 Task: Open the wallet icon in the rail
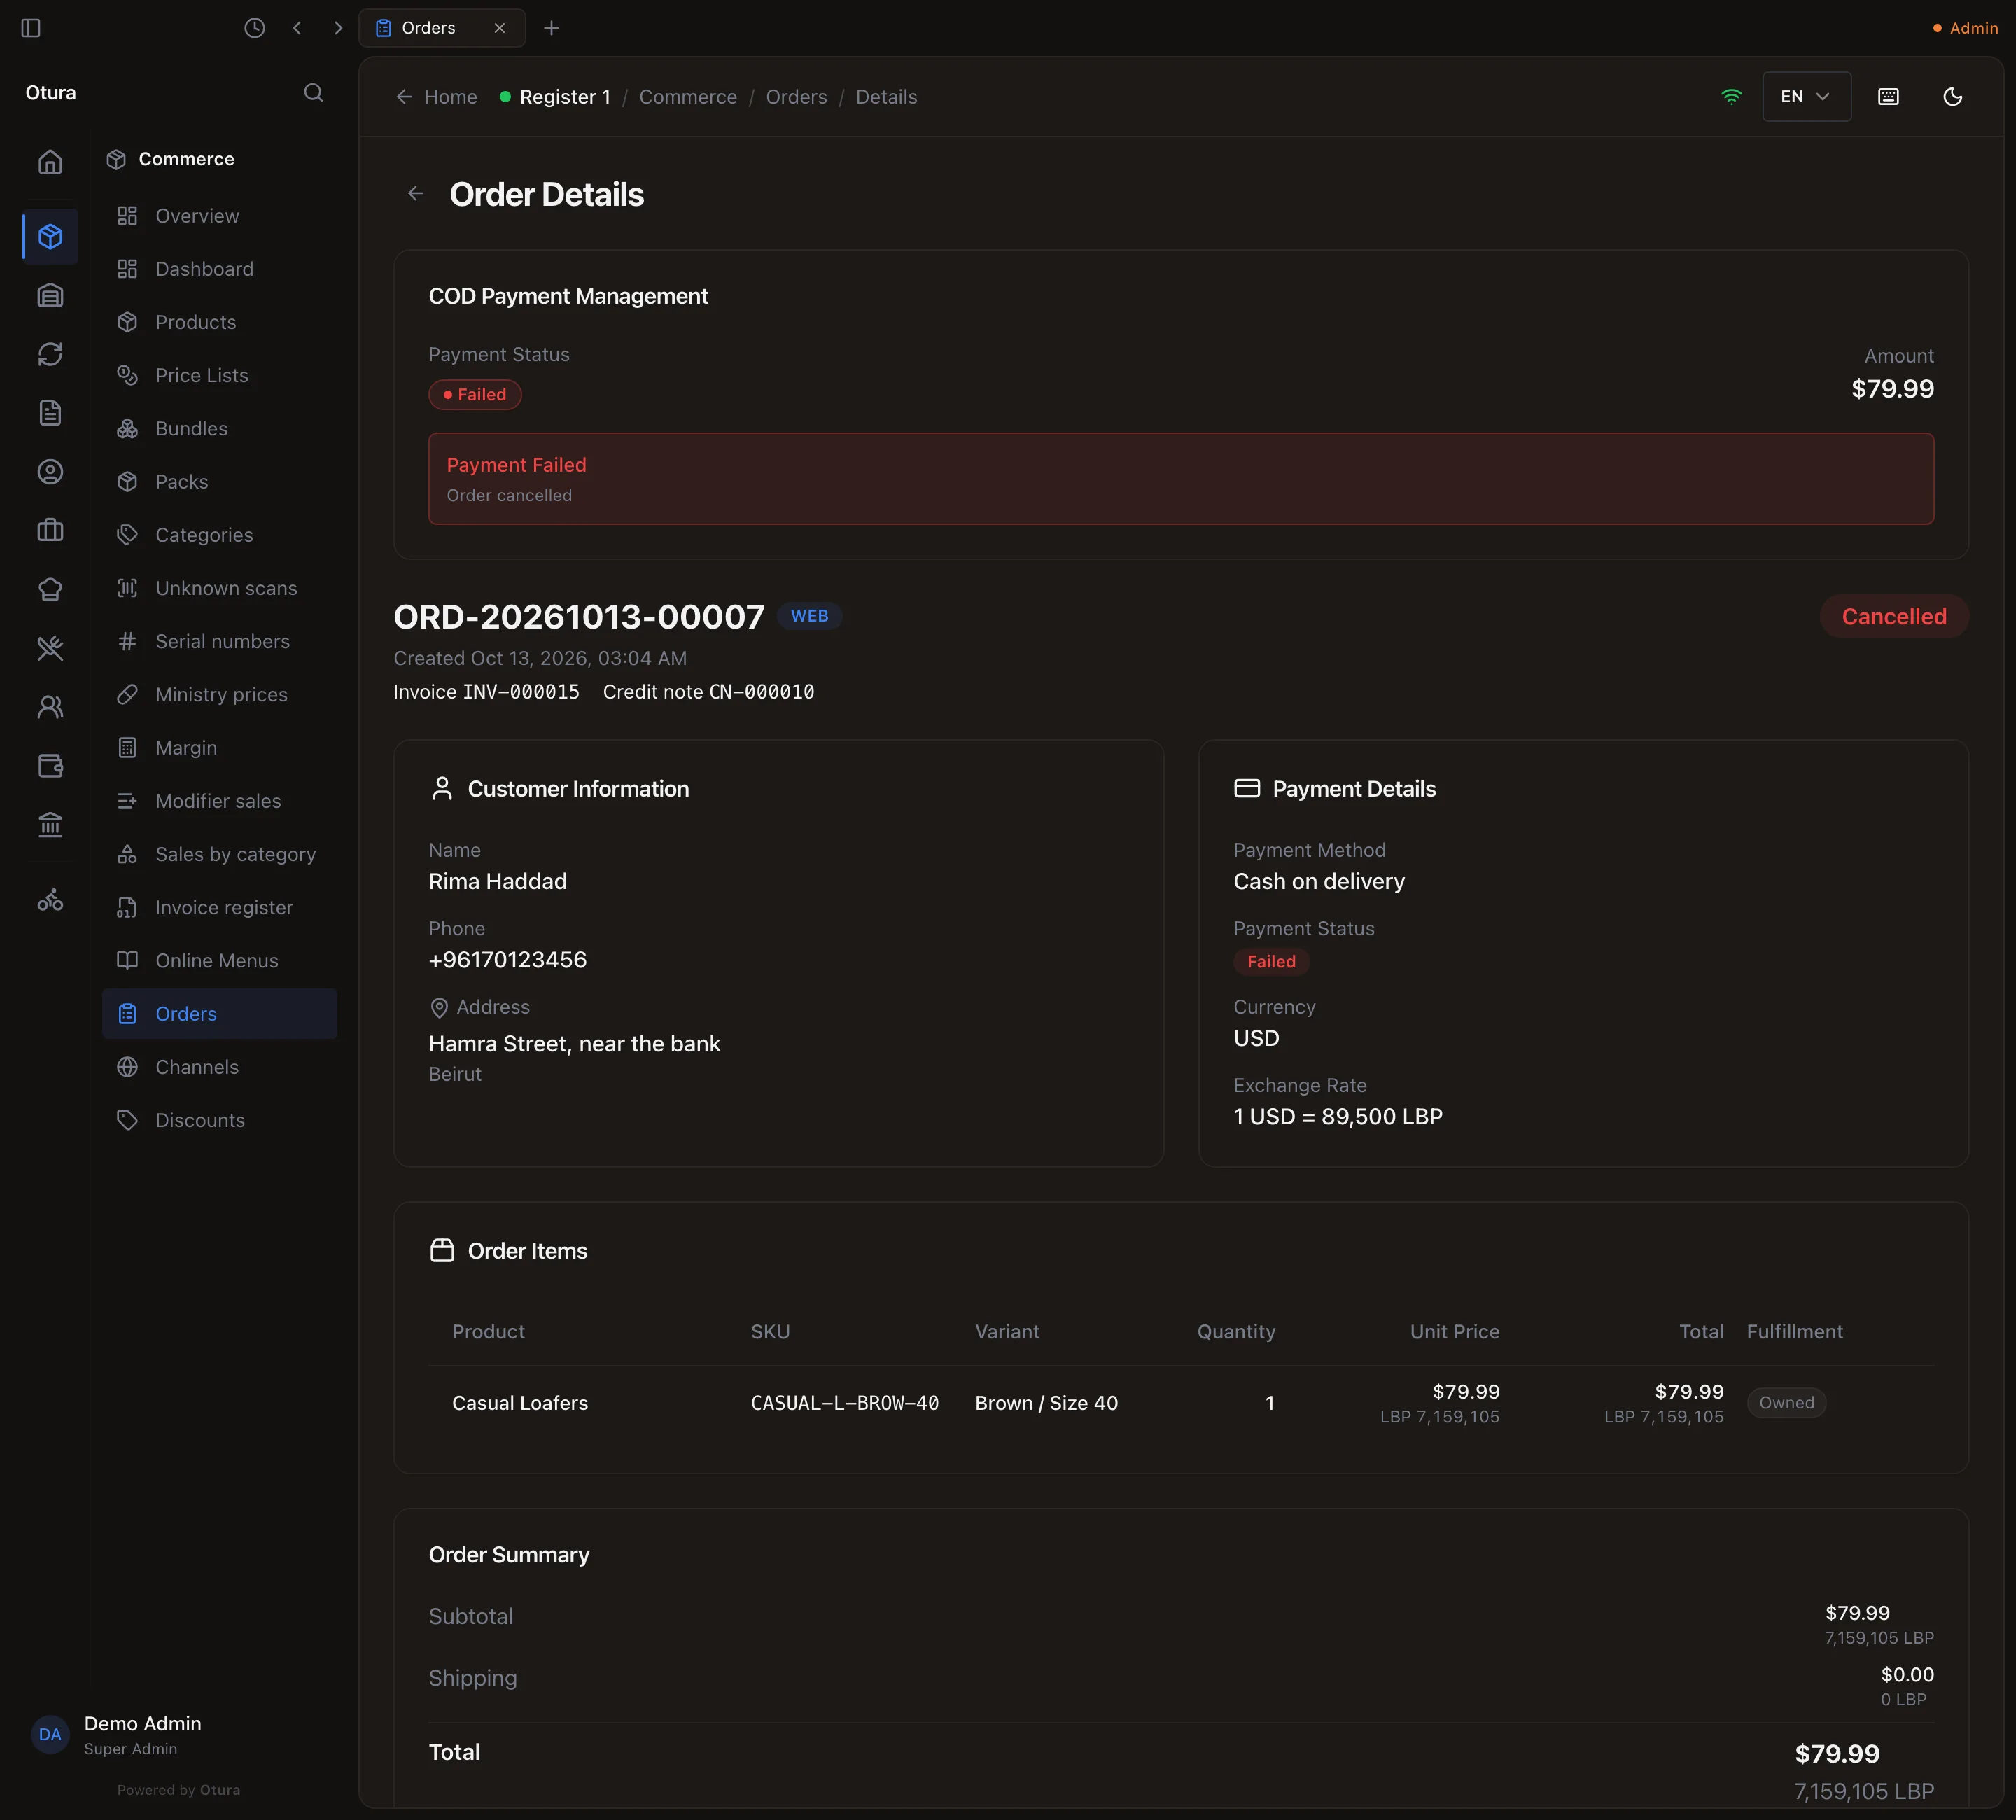(x=50, y=766)
